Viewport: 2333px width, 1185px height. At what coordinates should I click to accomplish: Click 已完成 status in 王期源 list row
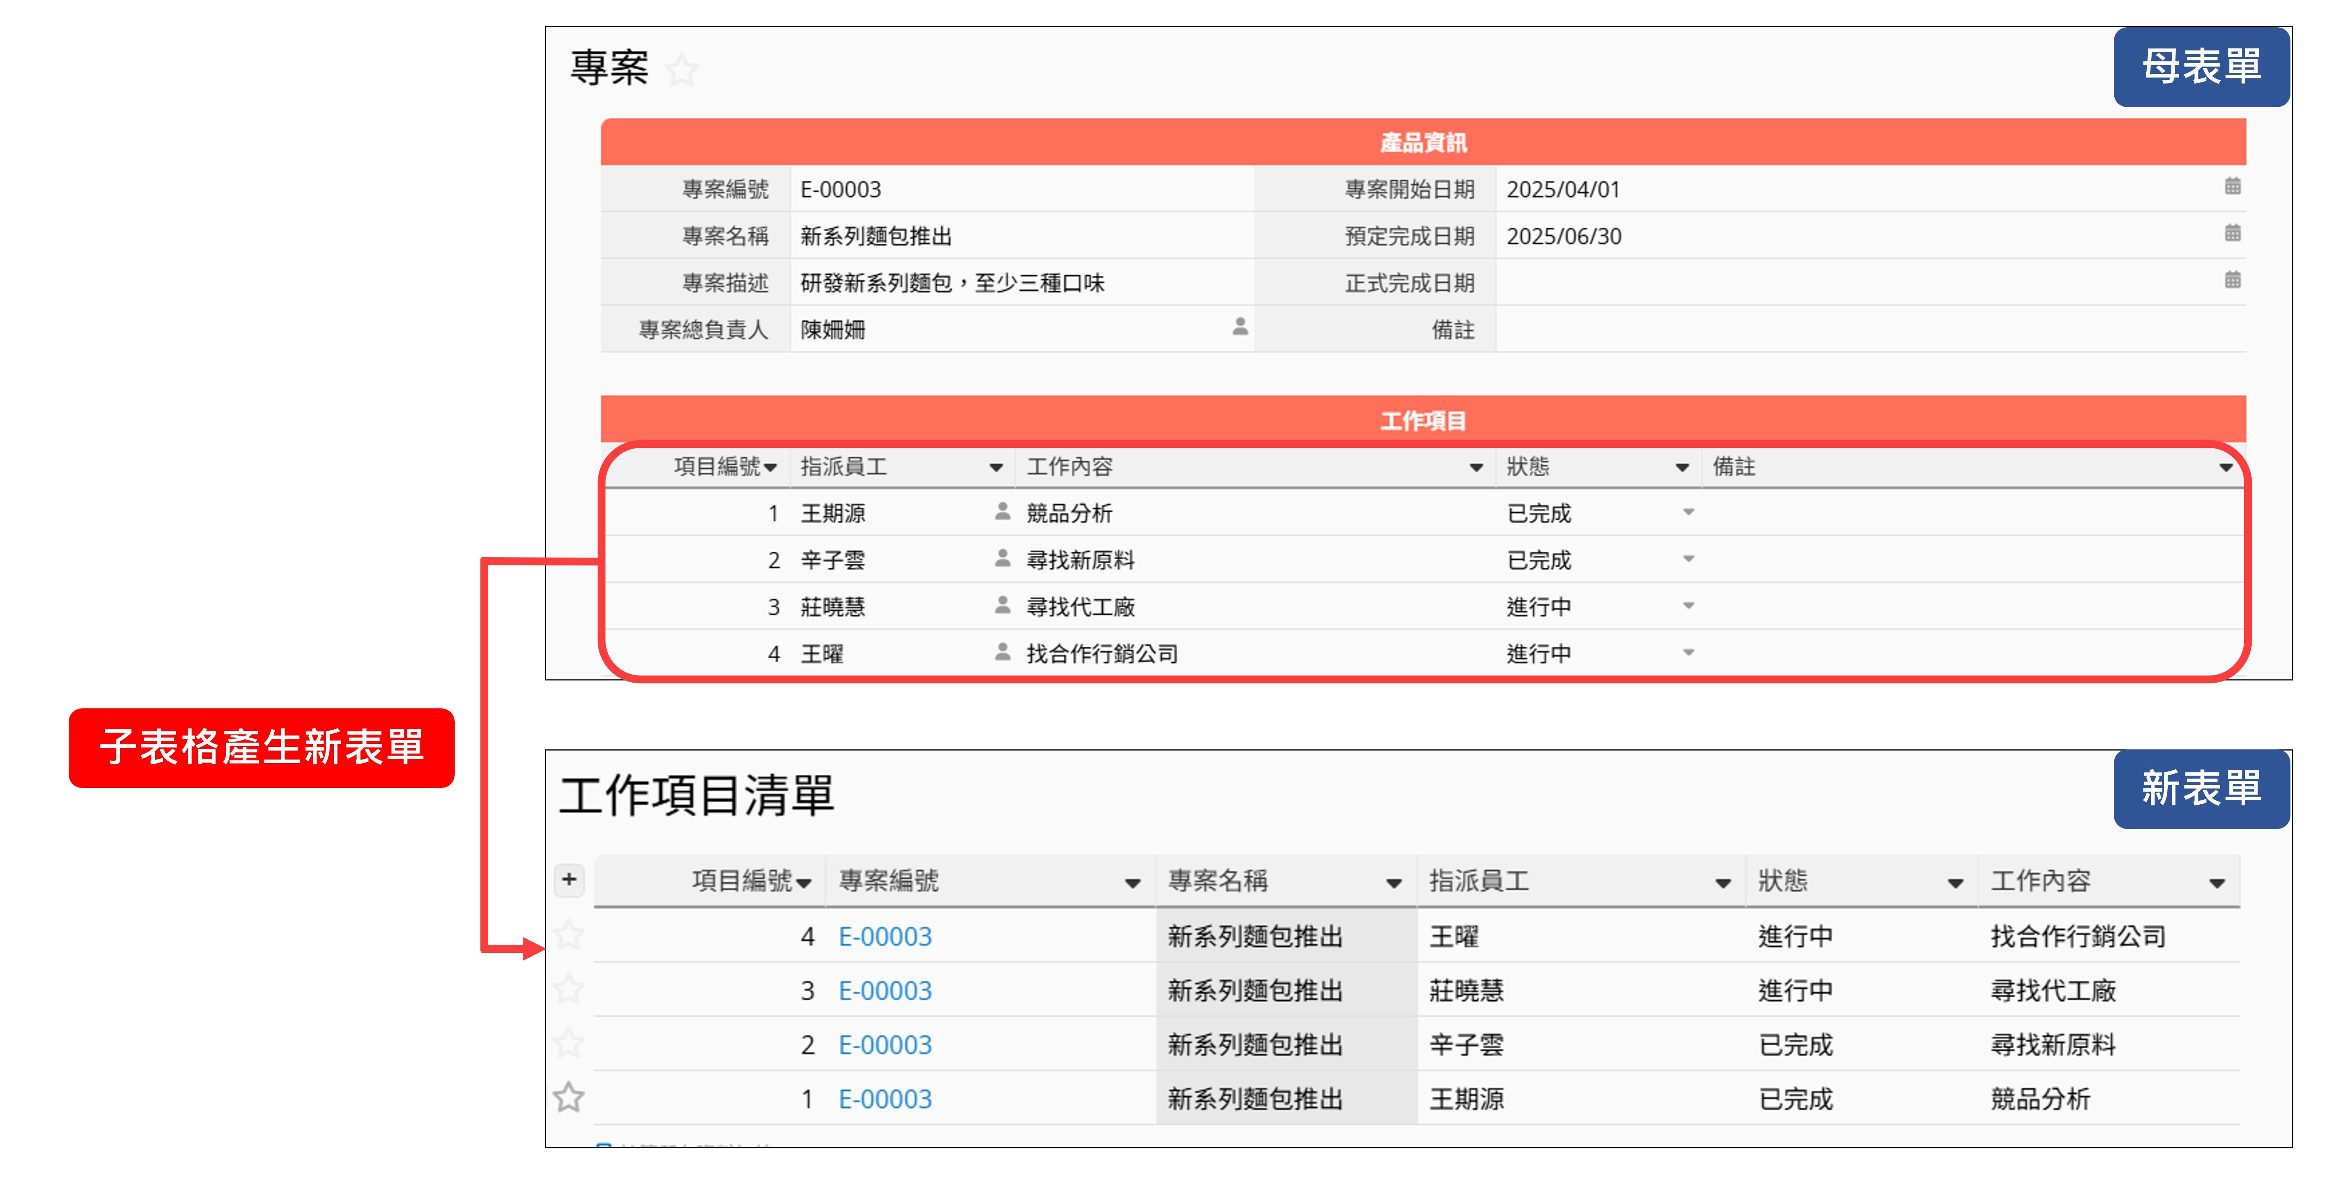pyautogui.click(x=1795, y=1099)
